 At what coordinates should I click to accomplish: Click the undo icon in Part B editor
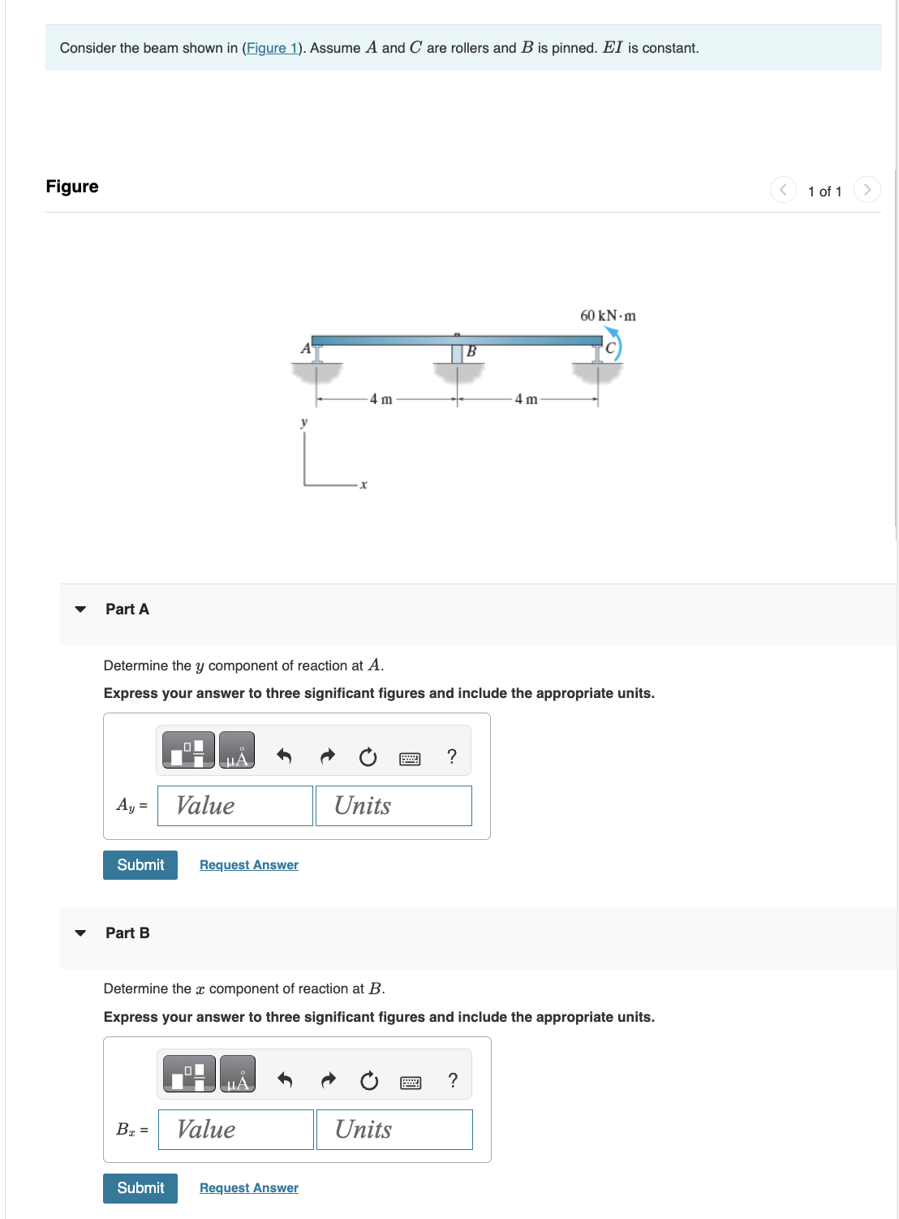point(285,1079)
